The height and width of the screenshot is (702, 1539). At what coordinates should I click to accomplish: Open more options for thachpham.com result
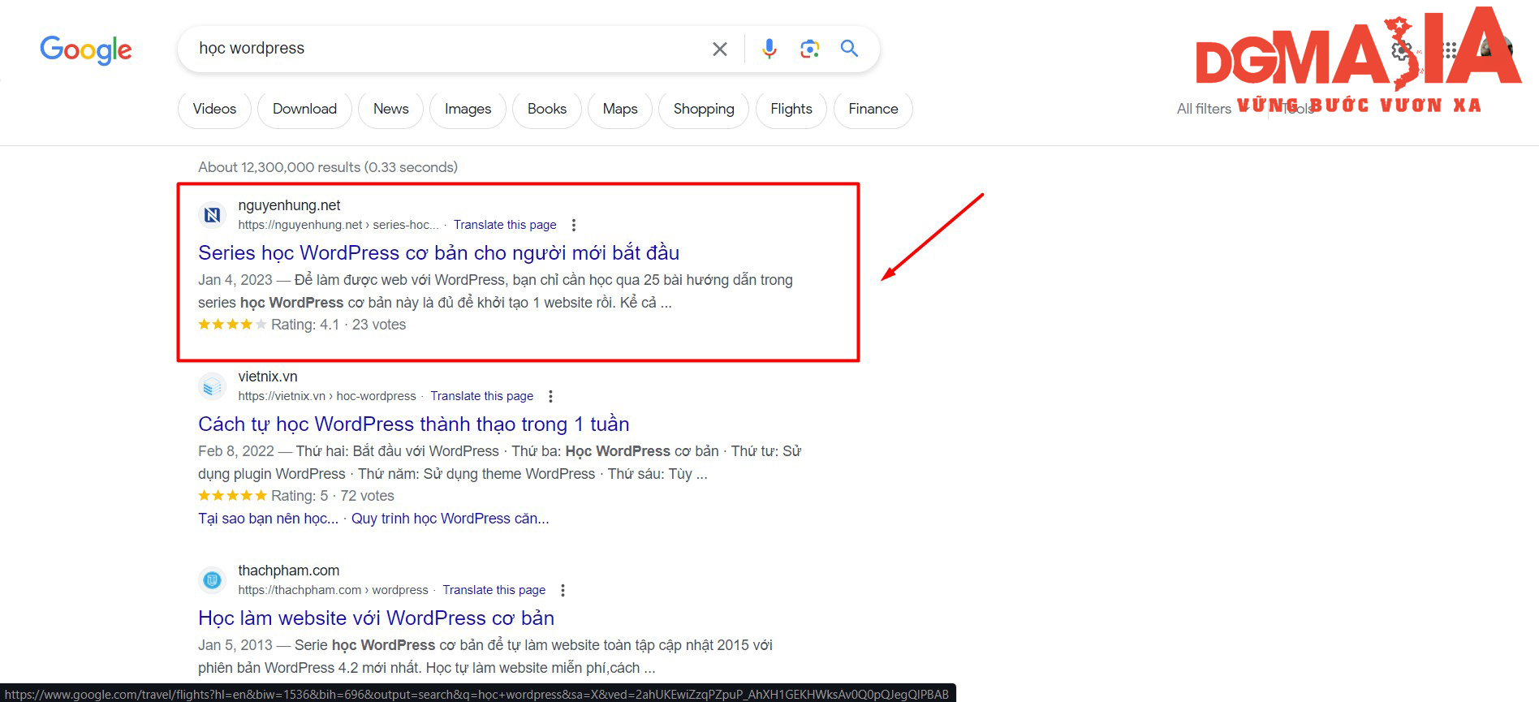[563, 590]
